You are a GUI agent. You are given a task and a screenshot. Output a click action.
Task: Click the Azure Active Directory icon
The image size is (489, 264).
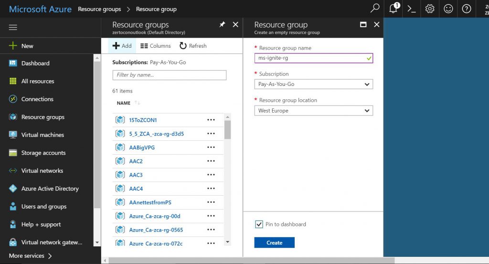point(13,189)
